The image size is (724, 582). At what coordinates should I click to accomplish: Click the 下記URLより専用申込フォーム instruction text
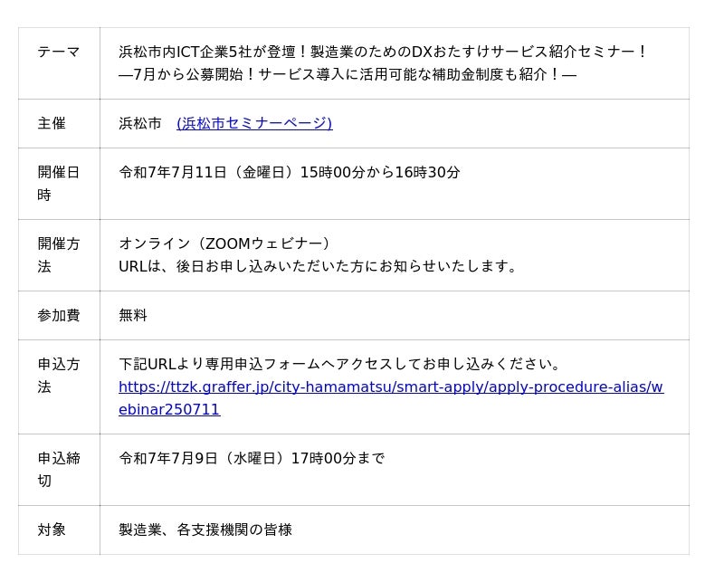pyautogui.click(x=339, y=364)
